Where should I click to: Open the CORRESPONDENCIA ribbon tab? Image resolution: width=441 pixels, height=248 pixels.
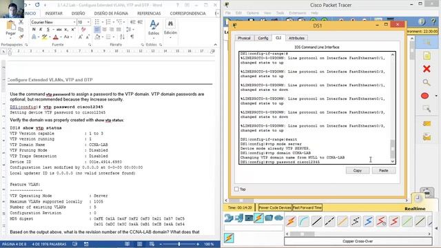coord(187,13)
